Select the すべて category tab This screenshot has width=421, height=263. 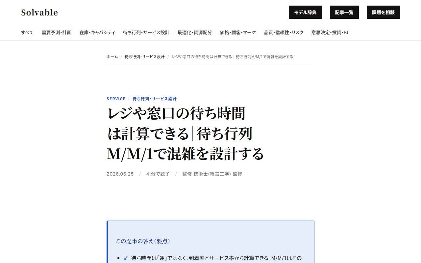(x=27, y=33)
